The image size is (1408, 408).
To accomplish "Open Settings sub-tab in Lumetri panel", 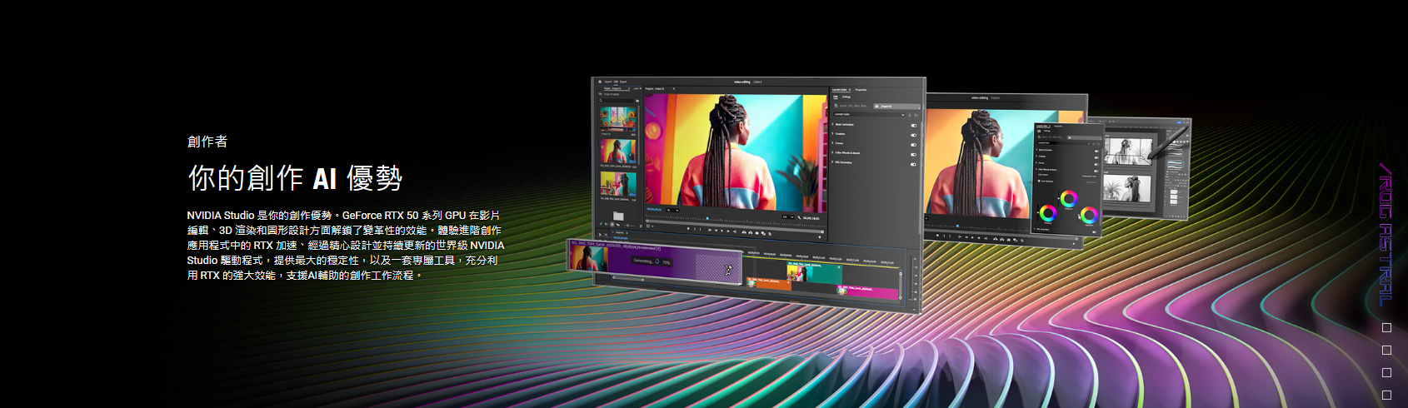I will tap(846, 97).
